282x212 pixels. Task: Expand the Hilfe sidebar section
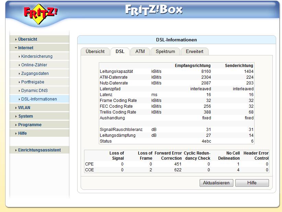[39, 133]
